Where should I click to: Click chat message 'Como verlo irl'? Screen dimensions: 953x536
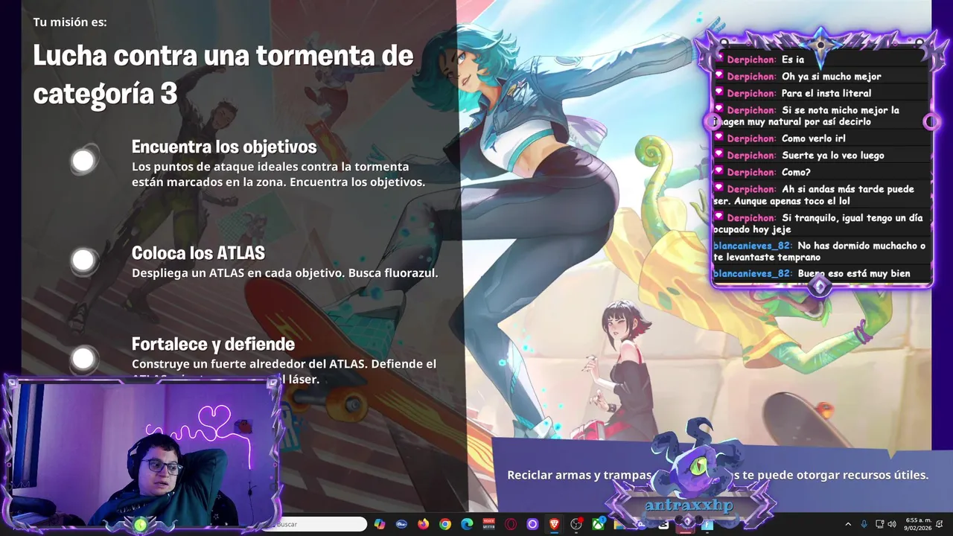coord(813,138)
